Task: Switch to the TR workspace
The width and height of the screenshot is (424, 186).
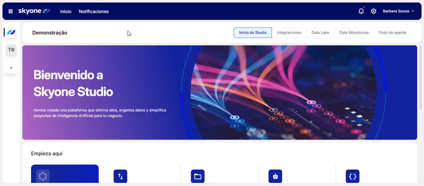Action: pos(11,50)
